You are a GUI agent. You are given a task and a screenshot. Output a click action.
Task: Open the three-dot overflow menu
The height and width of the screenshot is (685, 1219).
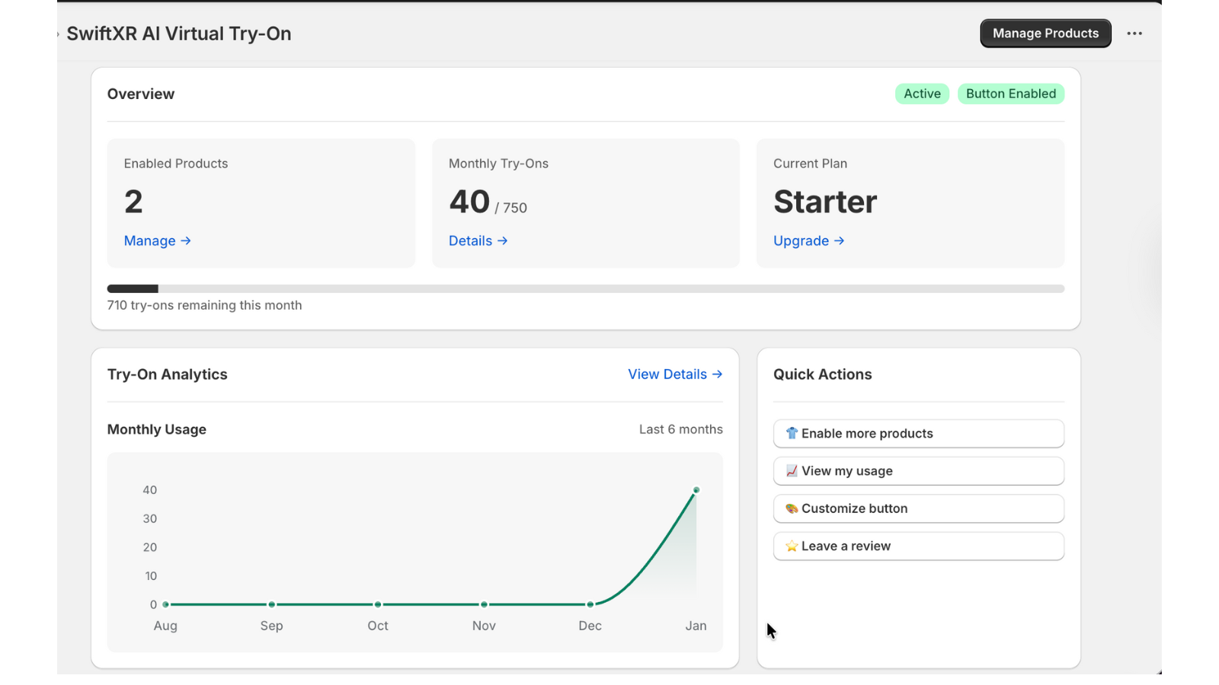(1134, 33)
